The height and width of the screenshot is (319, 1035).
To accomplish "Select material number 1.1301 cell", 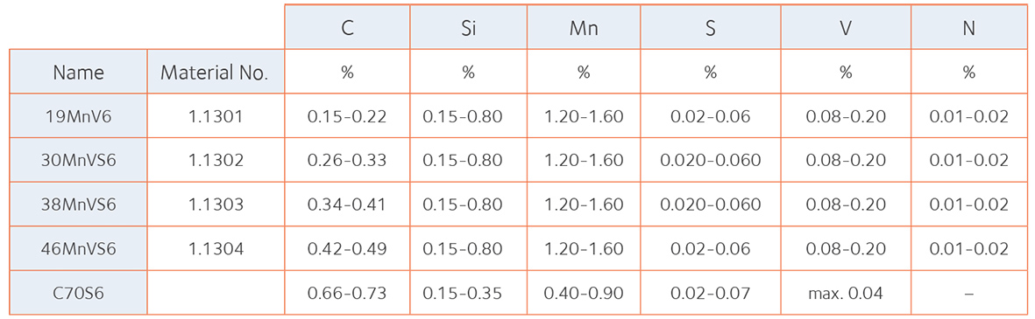I will point(216,115).
